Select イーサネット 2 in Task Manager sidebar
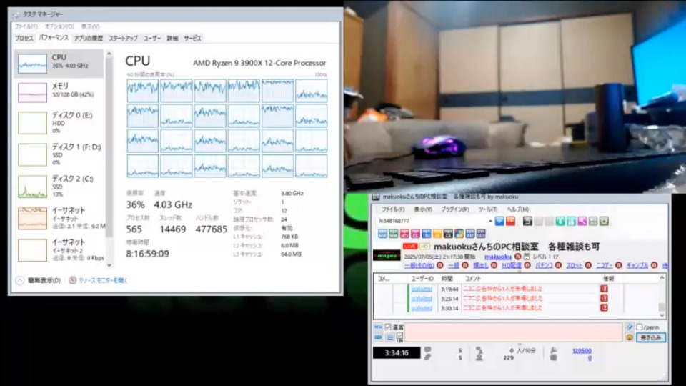The height and width of the screenshot is (386, 686). 59,249
